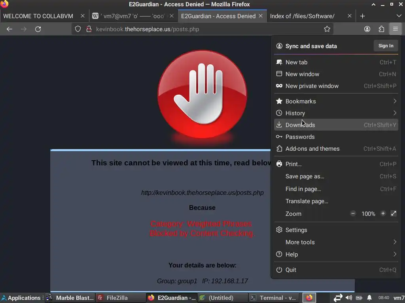Close the vm7@vm7 tab
This screenshot has width=405, height=303.
click(172, 16)
